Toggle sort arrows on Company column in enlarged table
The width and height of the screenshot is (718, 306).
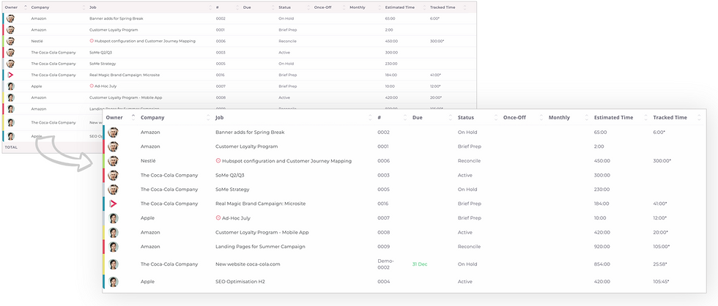(x=207, y=117)
